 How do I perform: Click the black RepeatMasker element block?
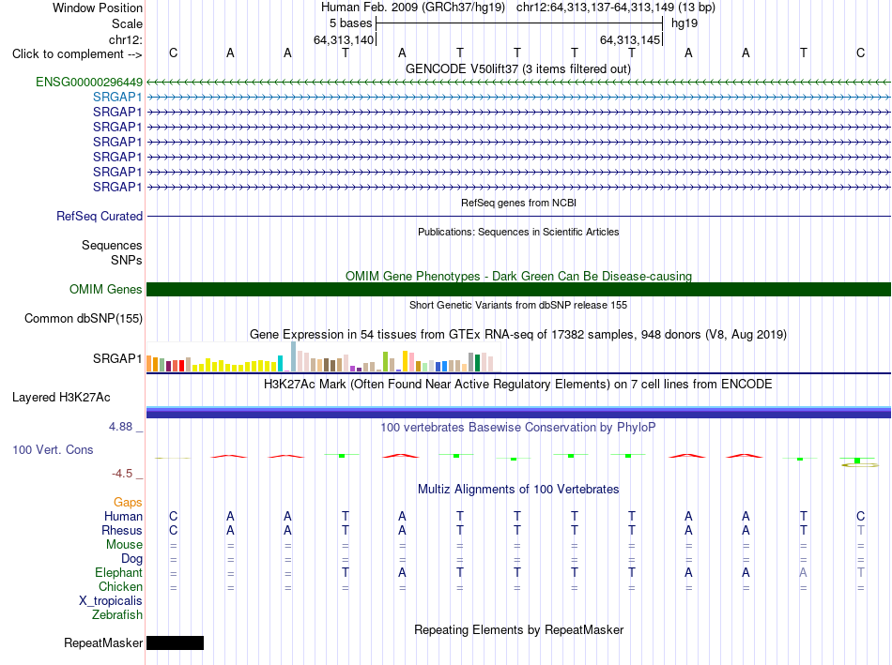(176, 642)
